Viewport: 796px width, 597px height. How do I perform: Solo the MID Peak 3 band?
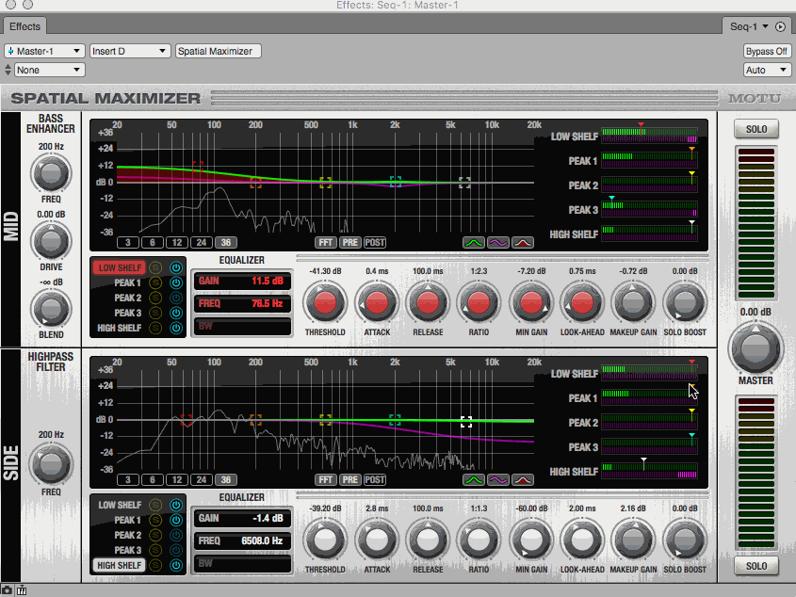tap(155, 313)
